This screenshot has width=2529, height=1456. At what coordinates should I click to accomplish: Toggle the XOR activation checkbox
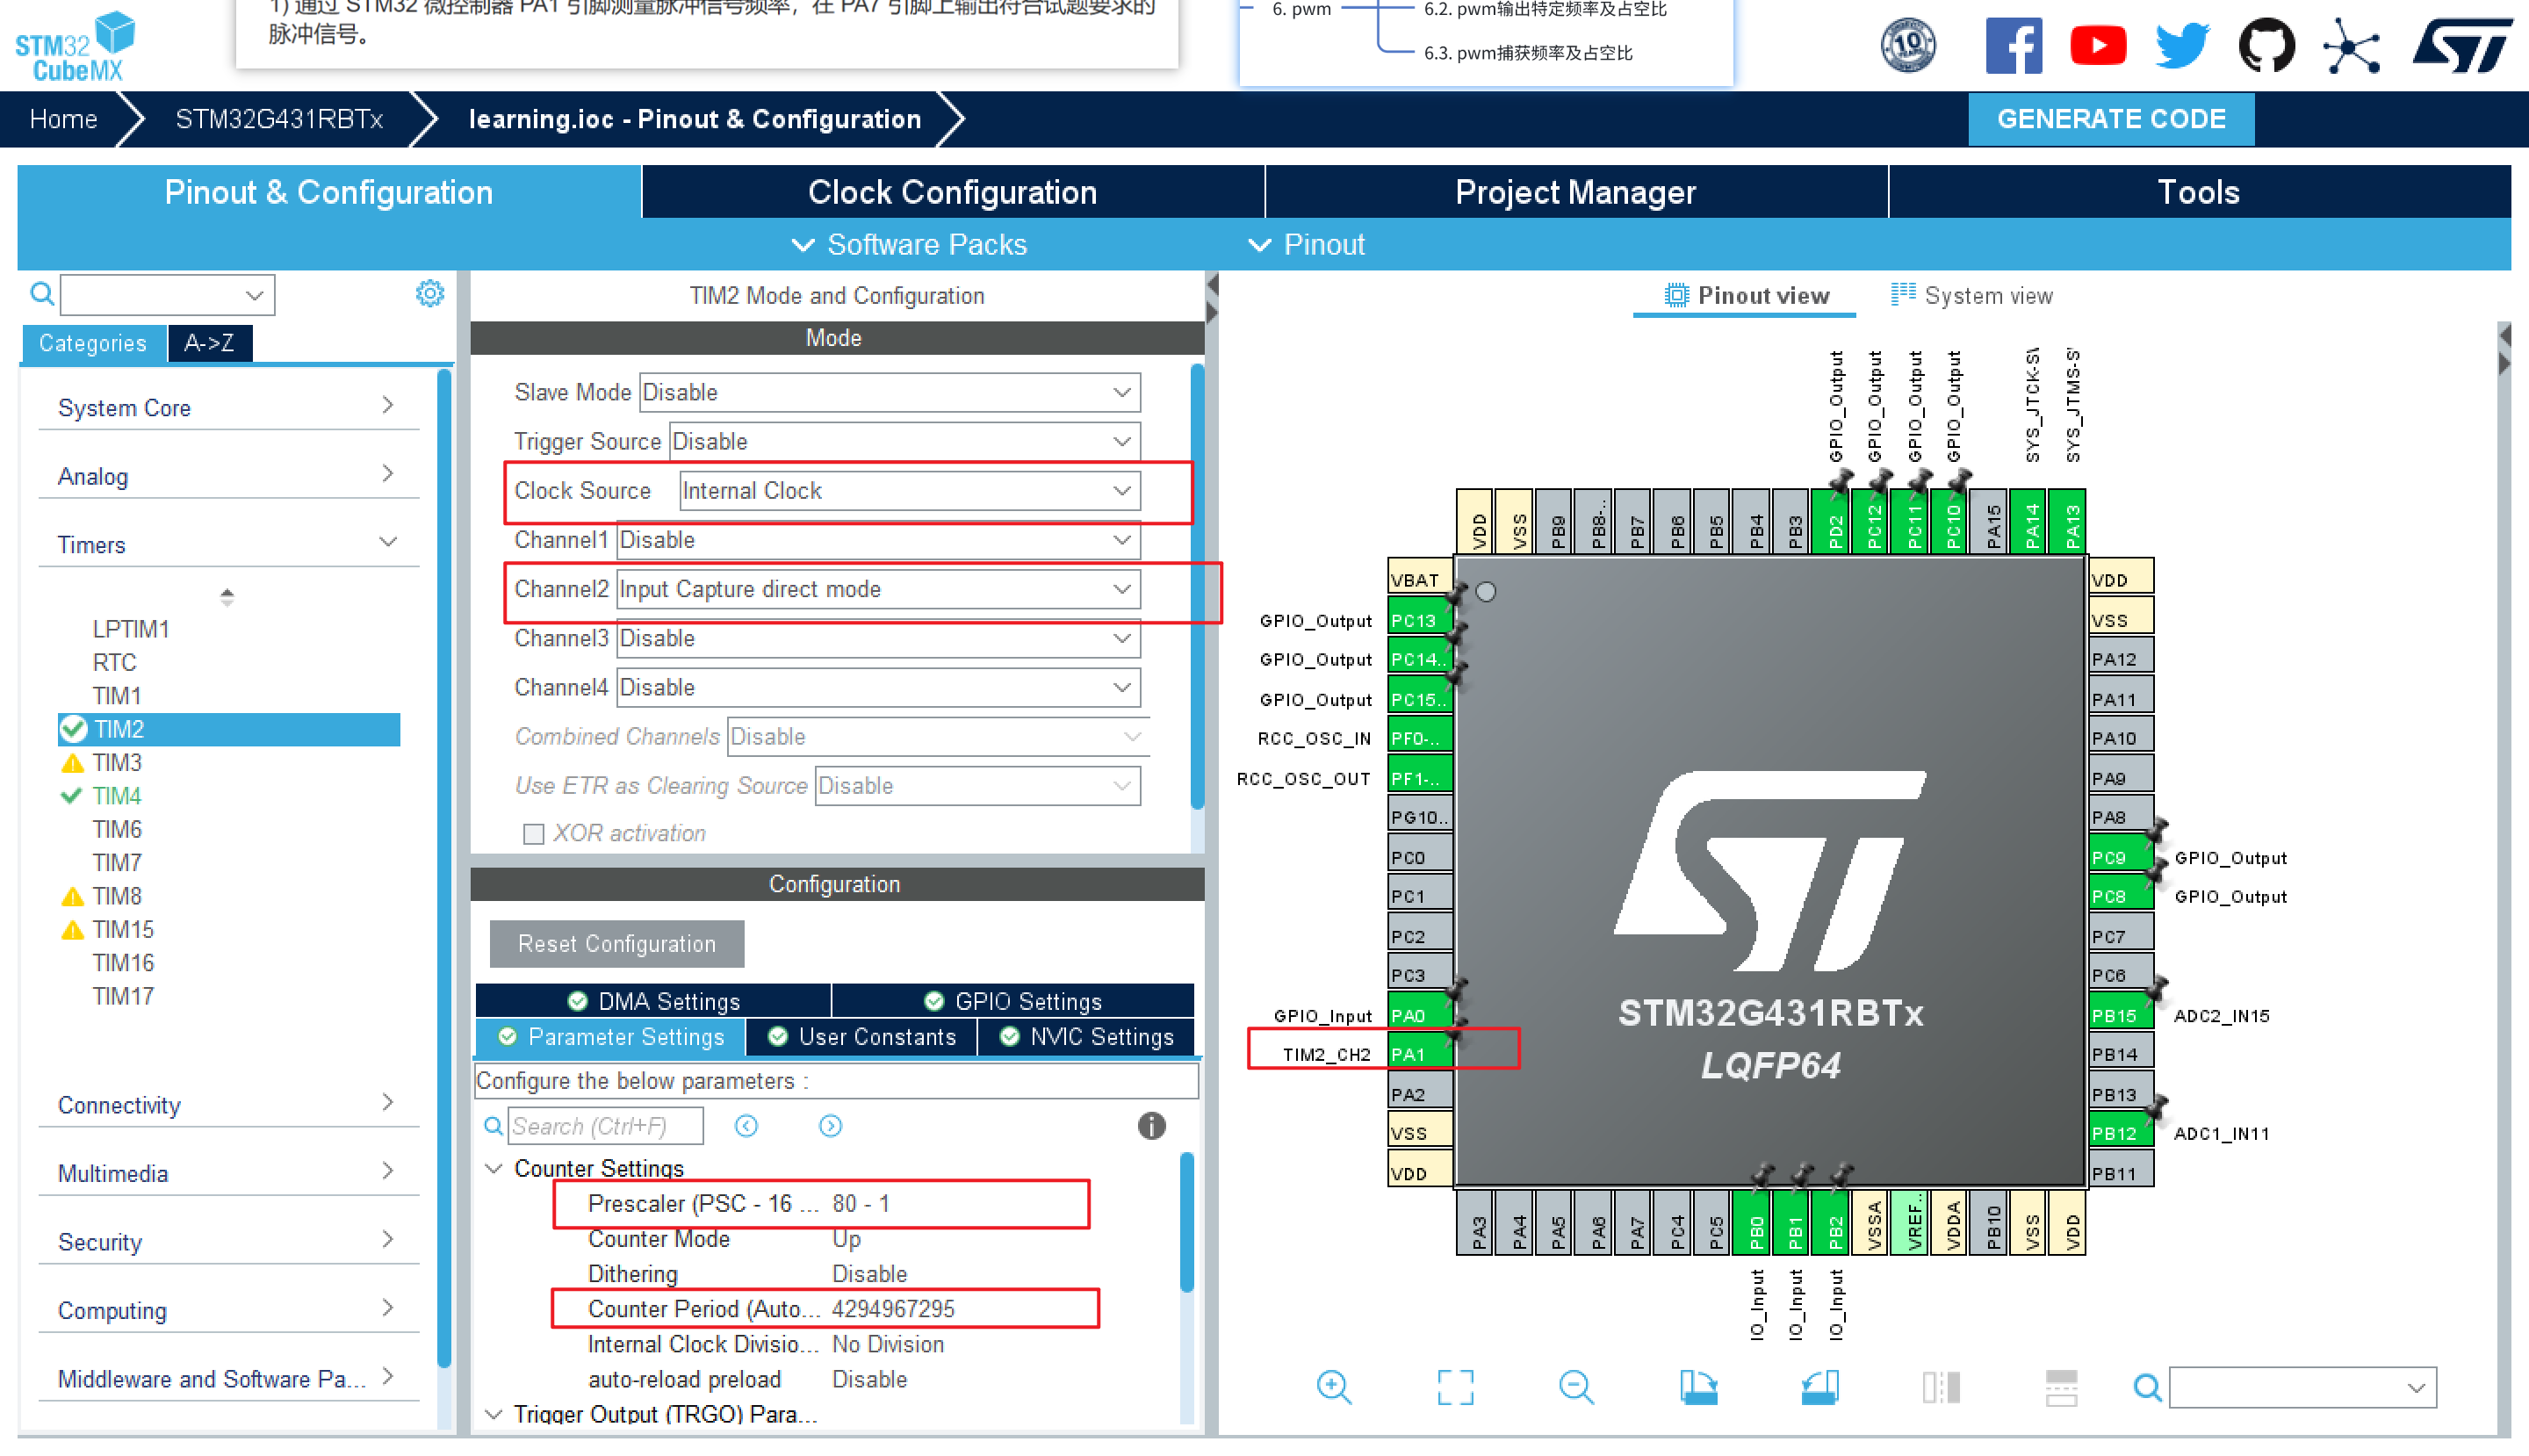click(534, 834)
